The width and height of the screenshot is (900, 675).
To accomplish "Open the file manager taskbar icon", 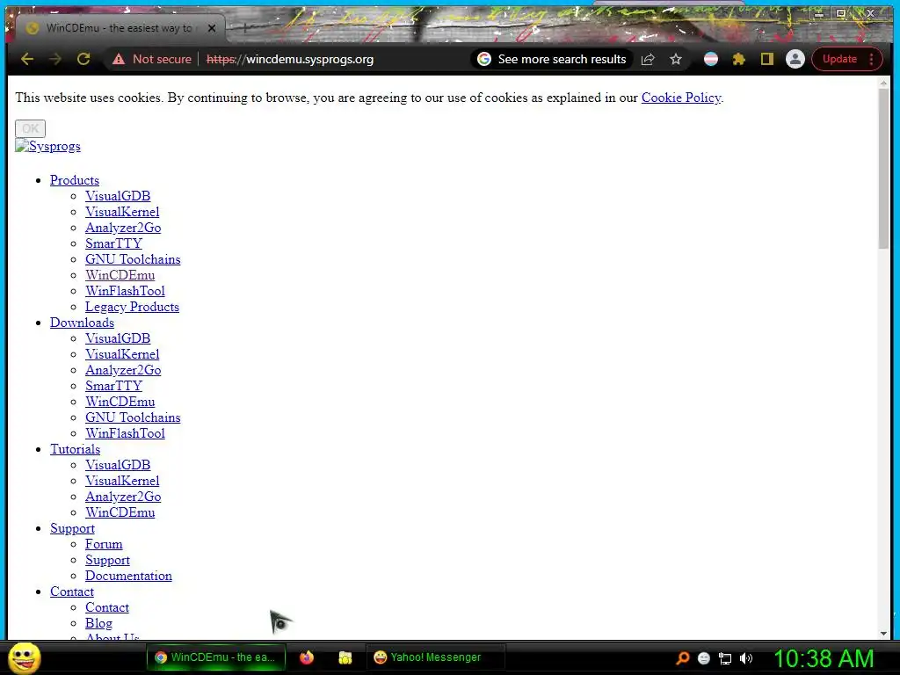I will [345, 657].
